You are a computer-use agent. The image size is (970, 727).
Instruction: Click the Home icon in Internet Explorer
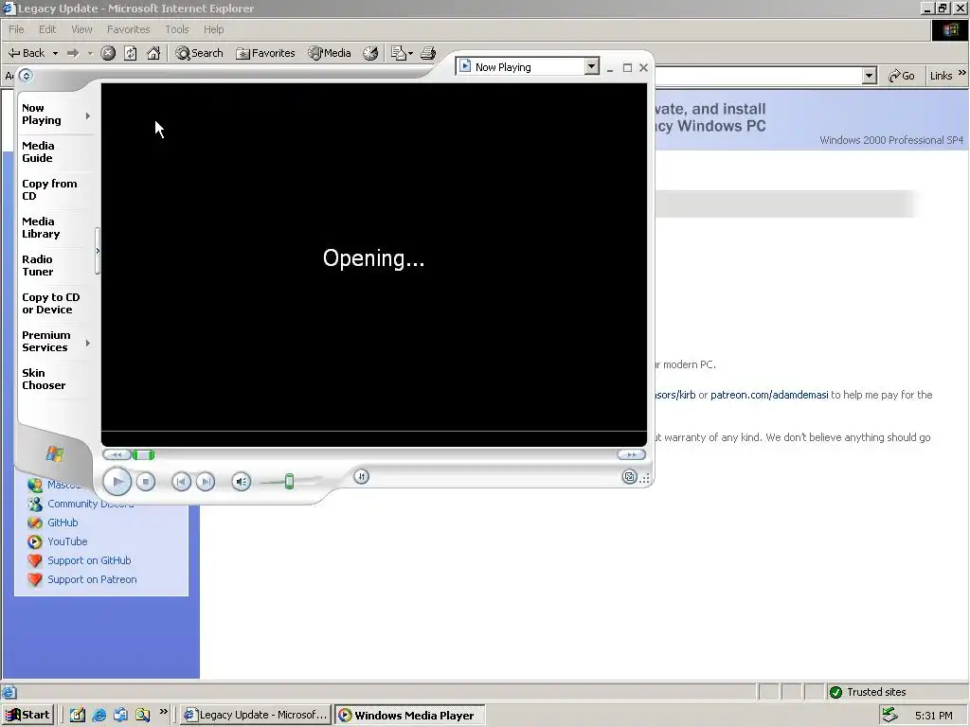(153, 53)
